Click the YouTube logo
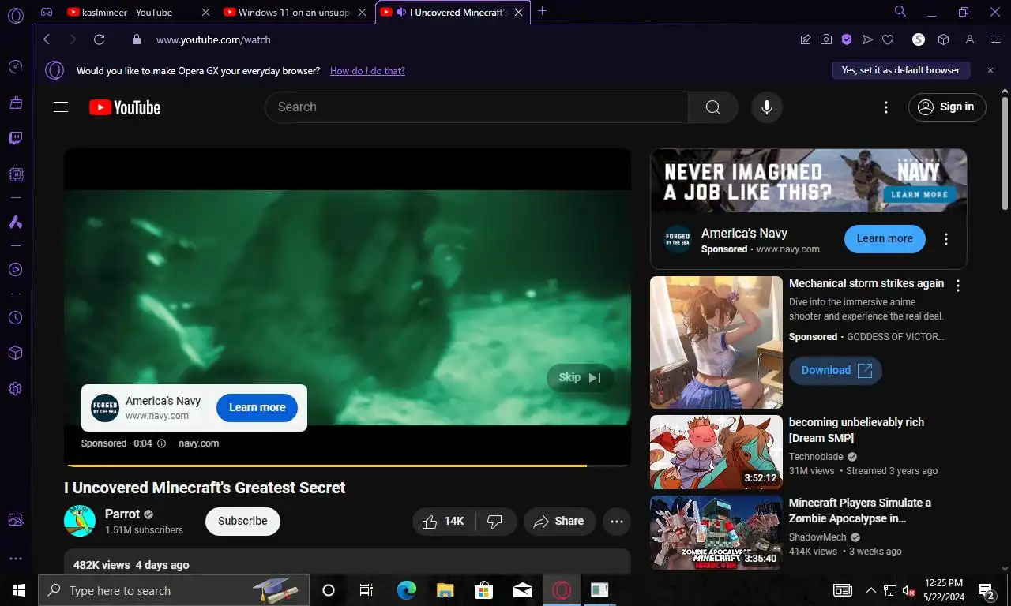Image resolution: width=1011 pixels, height=606 pixels. click(x=125, y=107)
